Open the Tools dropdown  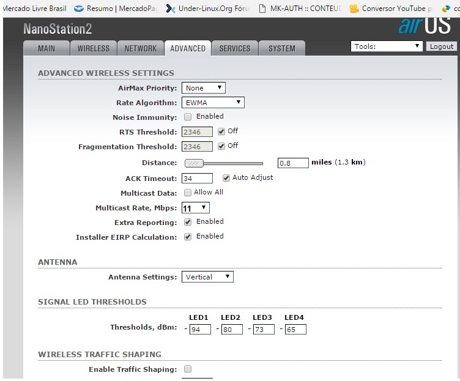pos(387,46)
